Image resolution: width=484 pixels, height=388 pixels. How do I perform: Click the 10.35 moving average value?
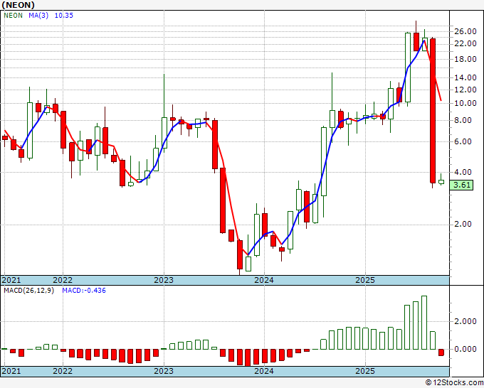point(64,16)
